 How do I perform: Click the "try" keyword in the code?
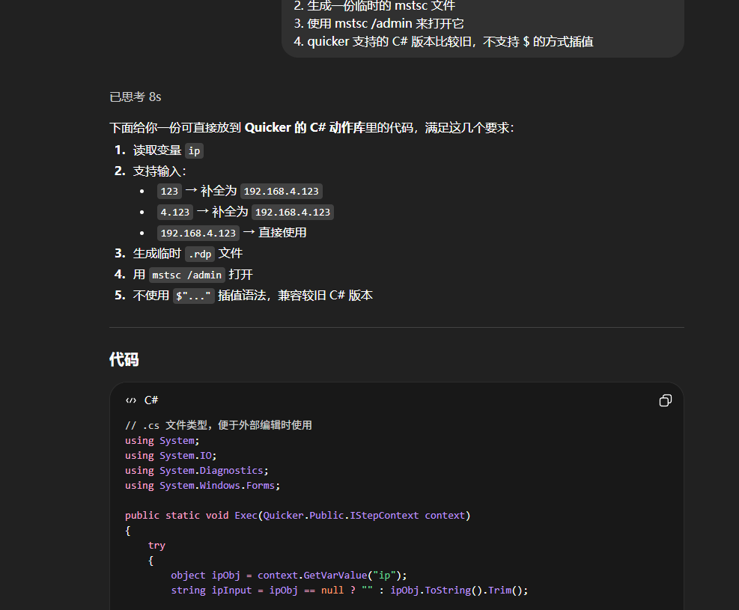coord(156,545)
